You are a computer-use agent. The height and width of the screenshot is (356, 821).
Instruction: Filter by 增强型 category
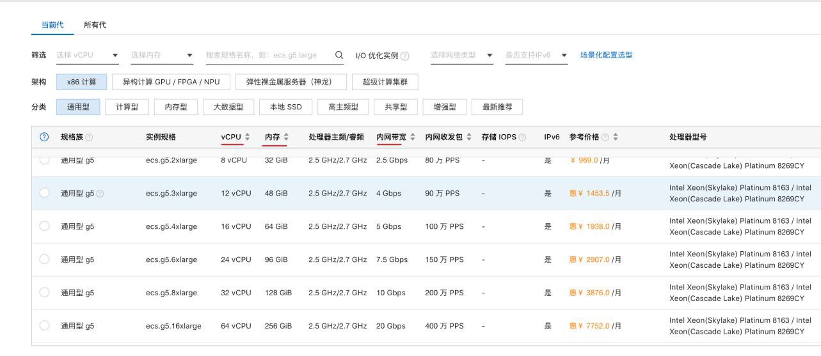coord(445,107)
